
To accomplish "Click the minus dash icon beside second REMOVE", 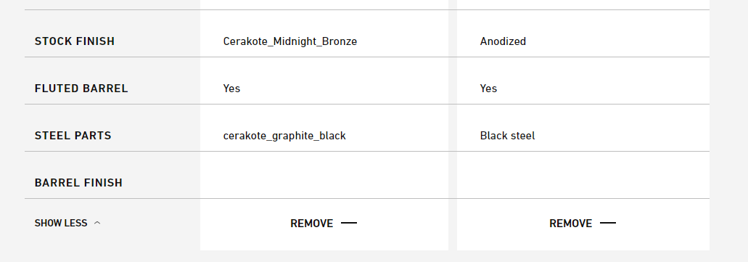I will 608,223.
